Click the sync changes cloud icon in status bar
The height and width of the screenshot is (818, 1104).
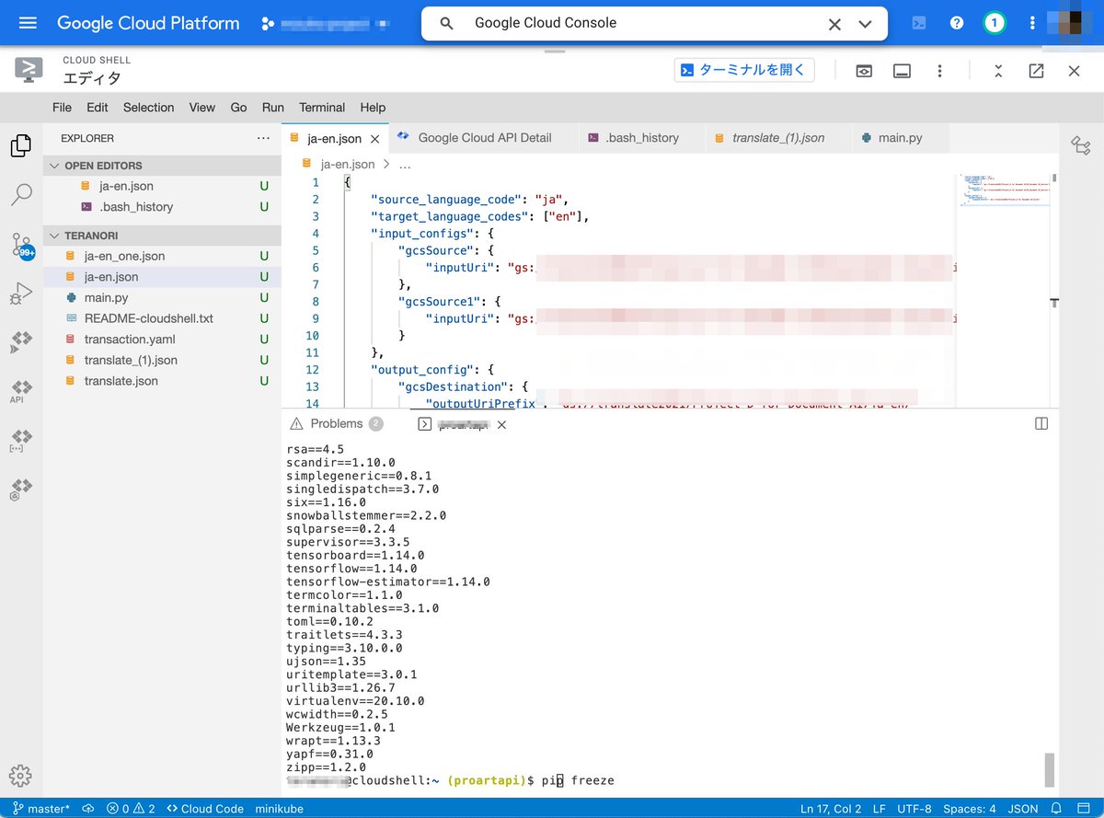(x=88, y=809)
